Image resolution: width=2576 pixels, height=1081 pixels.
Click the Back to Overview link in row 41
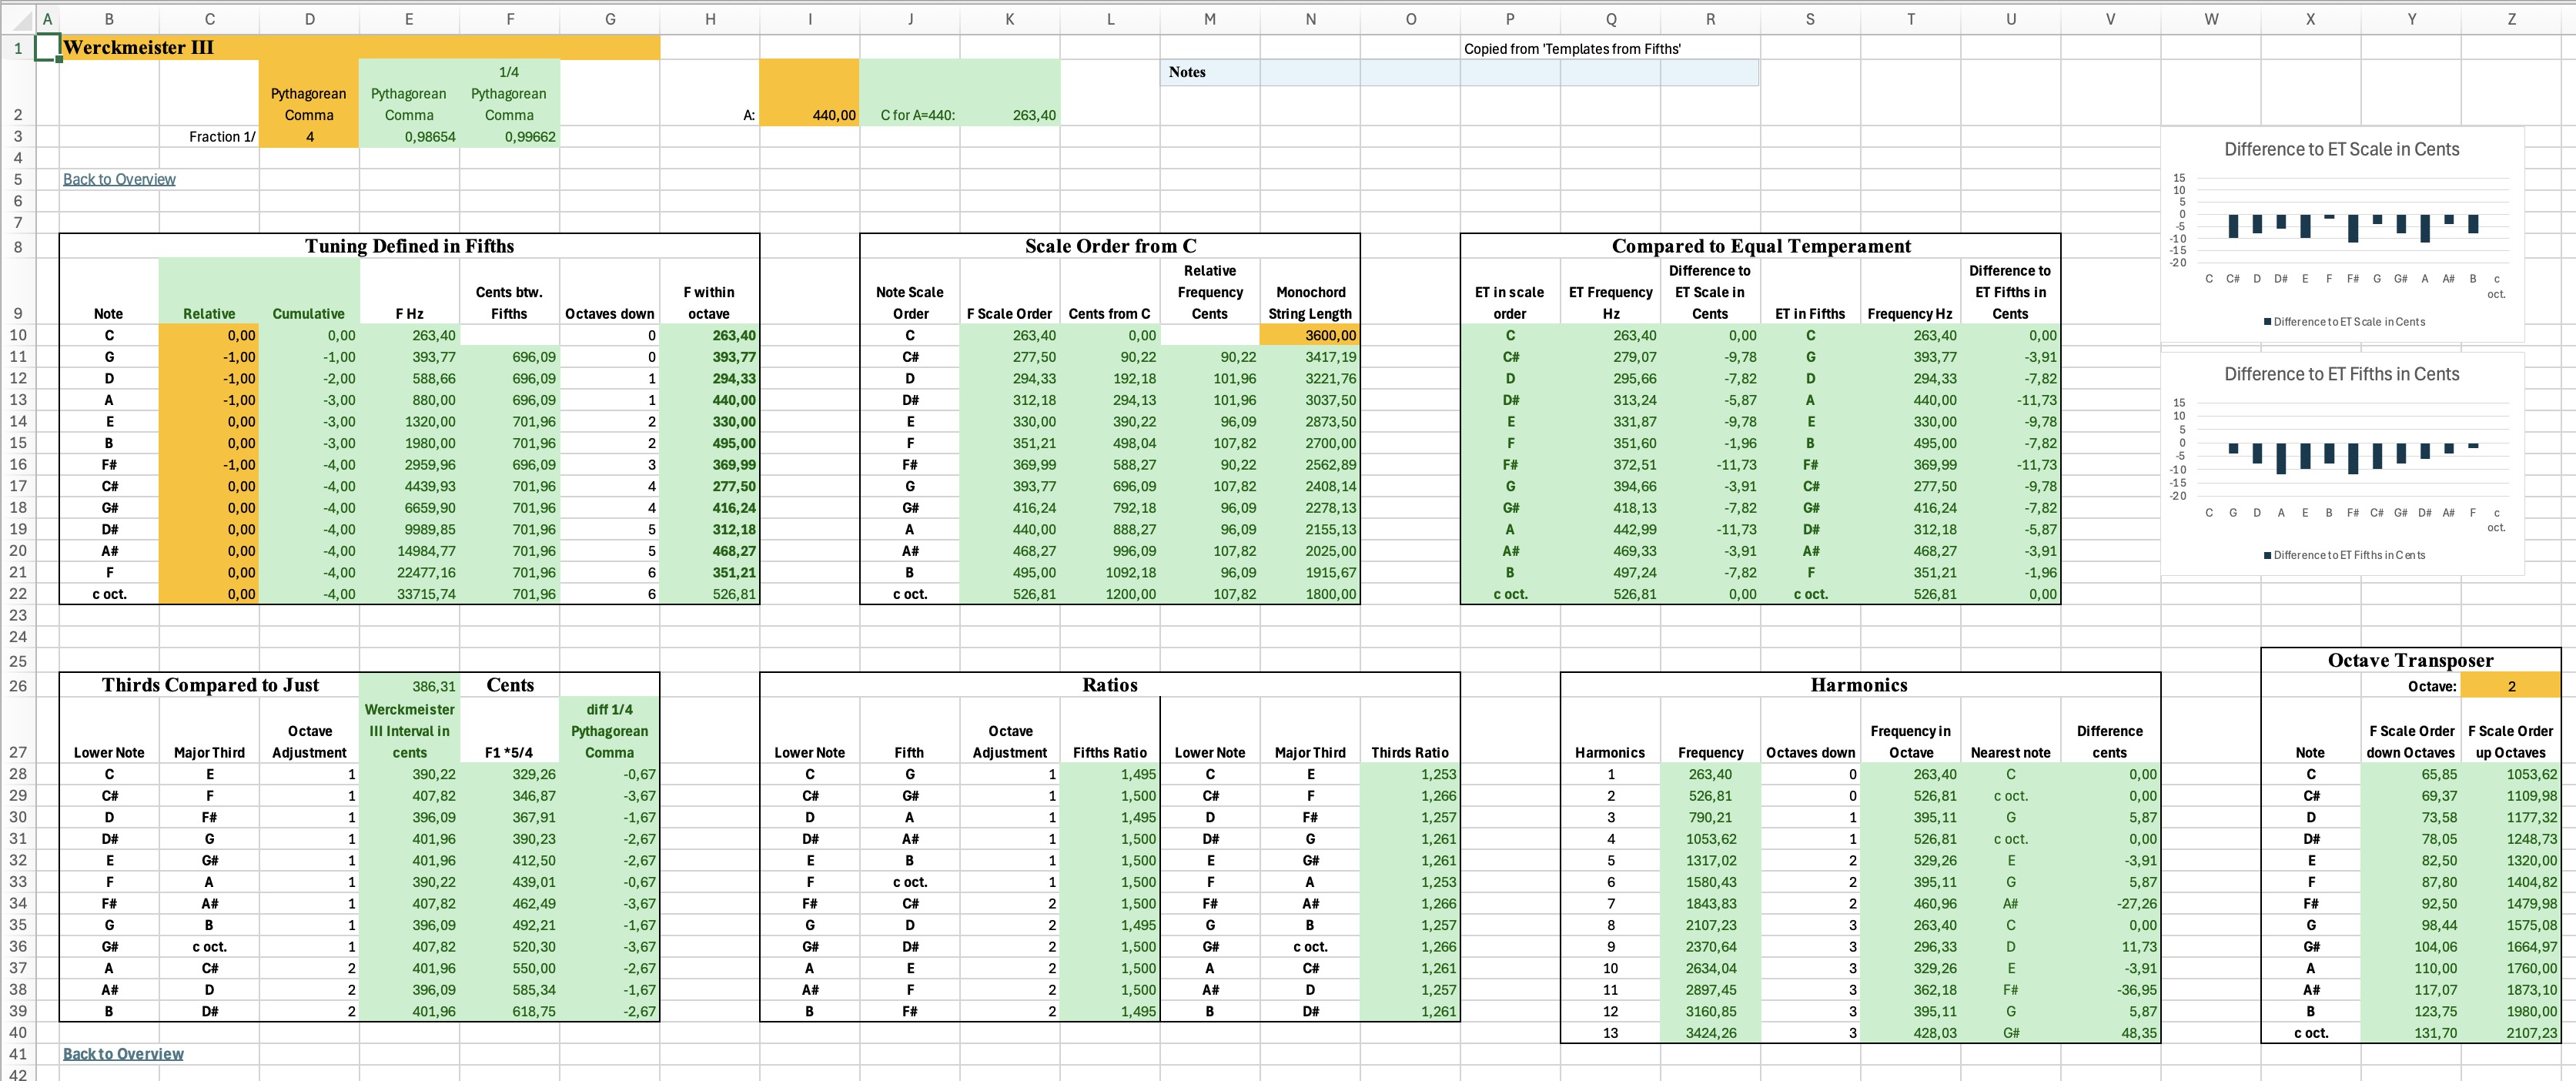(123, 1053)
